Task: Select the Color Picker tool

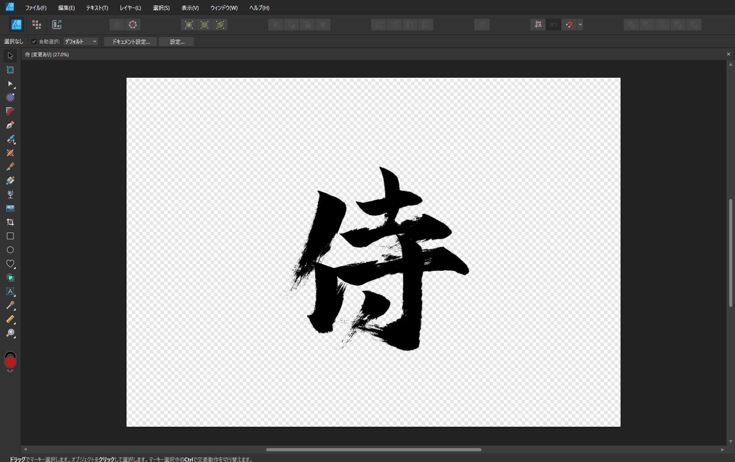Action: click(10, 306)
